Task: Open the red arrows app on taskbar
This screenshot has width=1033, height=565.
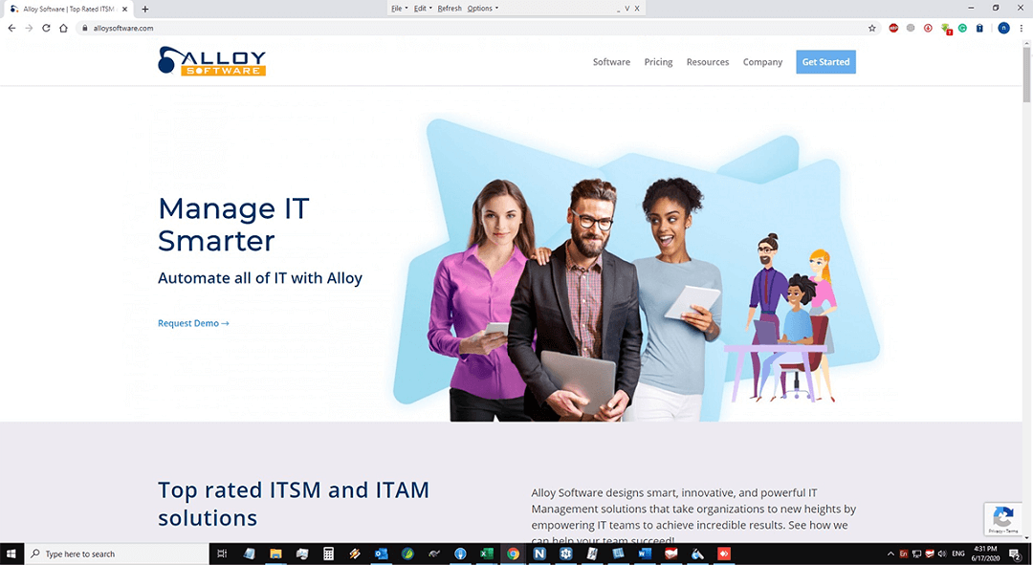Action: point(723,554)
